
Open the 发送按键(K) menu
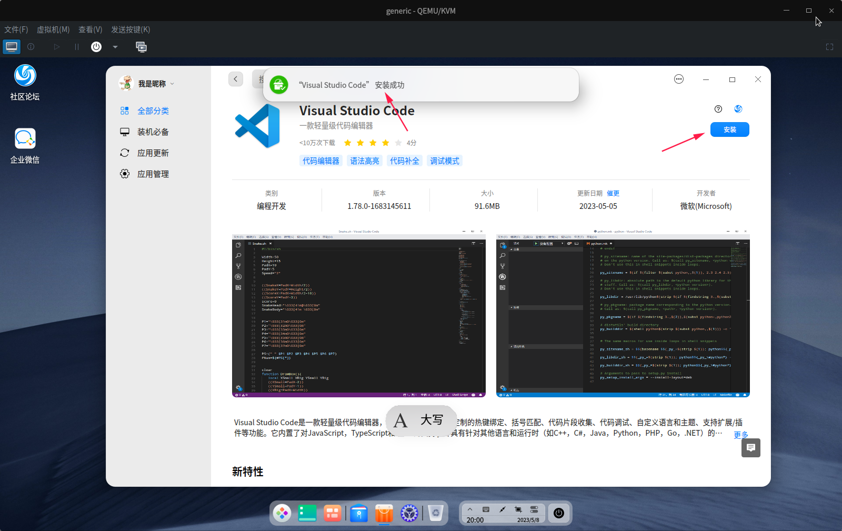(x=129, y=29)
